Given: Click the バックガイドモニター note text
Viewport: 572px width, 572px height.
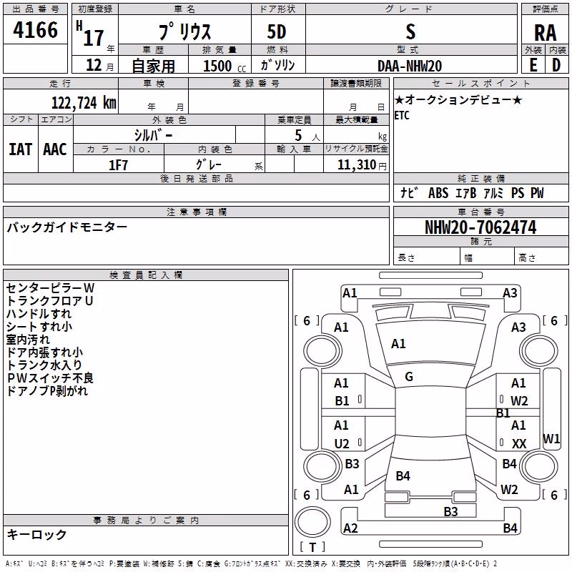Looking at the screenshot, I should [67, 227].
